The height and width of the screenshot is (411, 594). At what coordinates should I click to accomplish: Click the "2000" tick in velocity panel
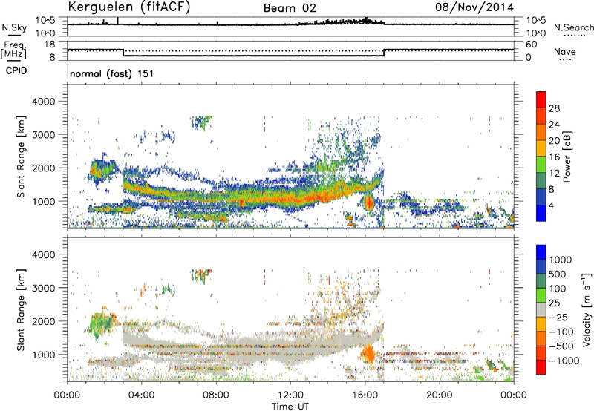click(x=43, y=321)
